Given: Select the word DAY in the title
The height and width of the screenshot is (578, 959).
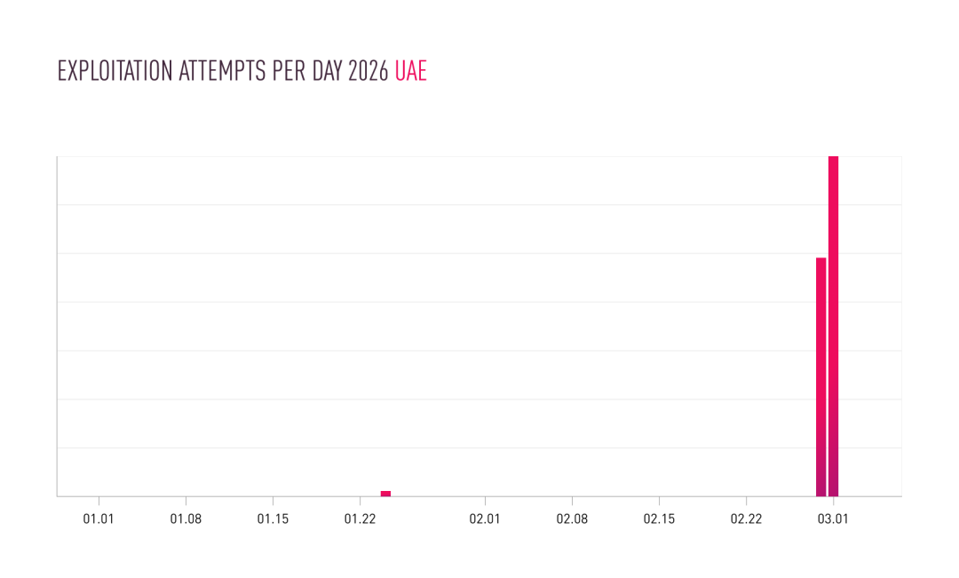Looking at the screenshot, I should tap(328, 72).
